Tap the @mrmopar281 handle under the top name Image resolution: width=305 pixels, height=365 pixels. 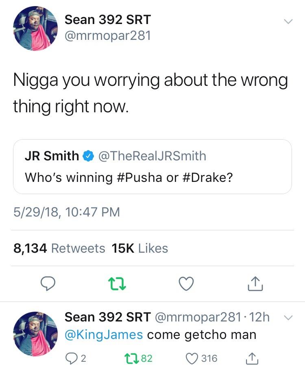click(108, 36)
